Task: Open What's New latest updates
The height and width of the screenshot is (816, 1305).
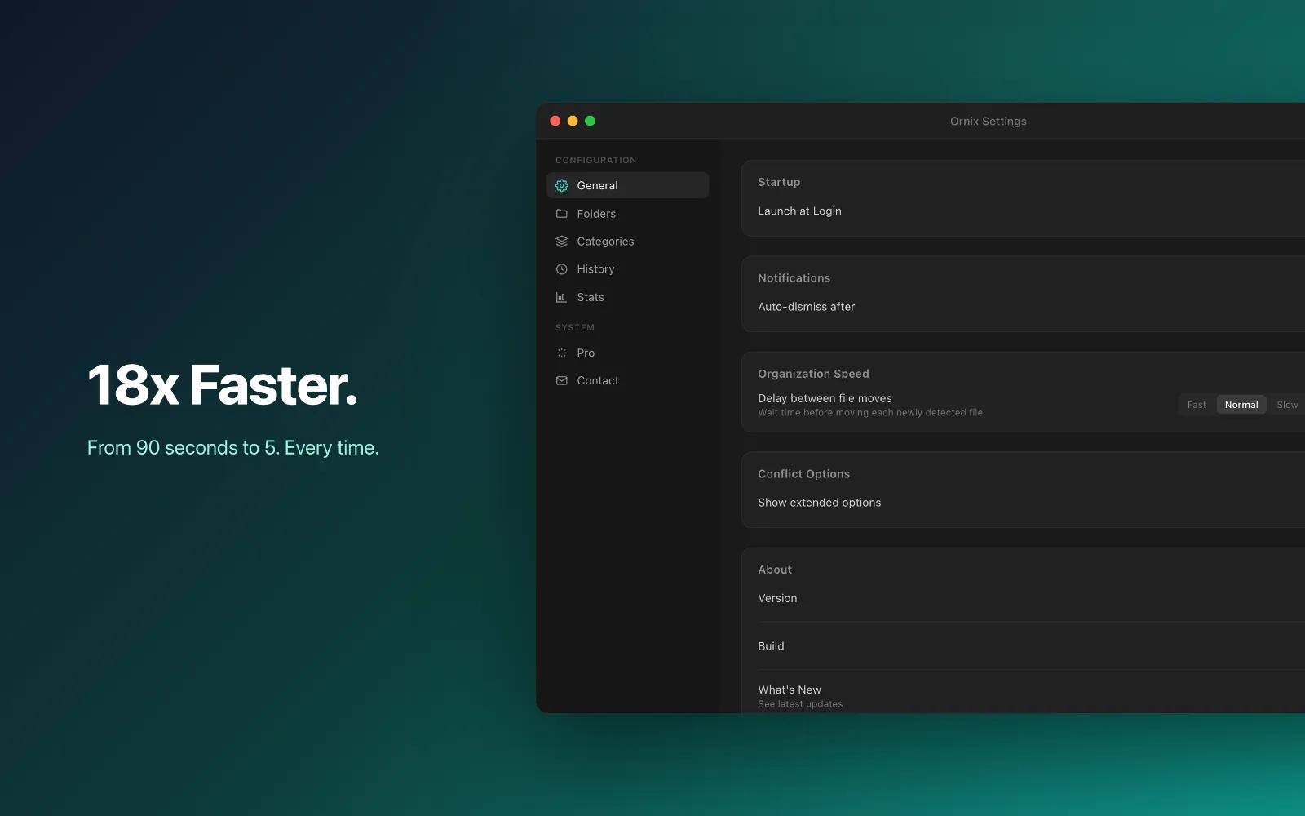Action: point(1023,695)
